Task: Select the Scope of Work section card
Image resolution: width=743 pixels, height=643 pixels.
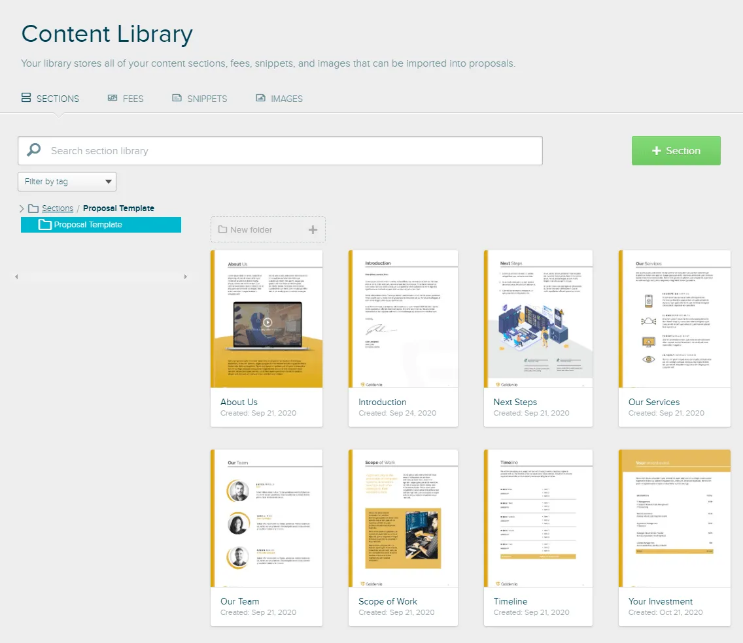Action: 404,538
